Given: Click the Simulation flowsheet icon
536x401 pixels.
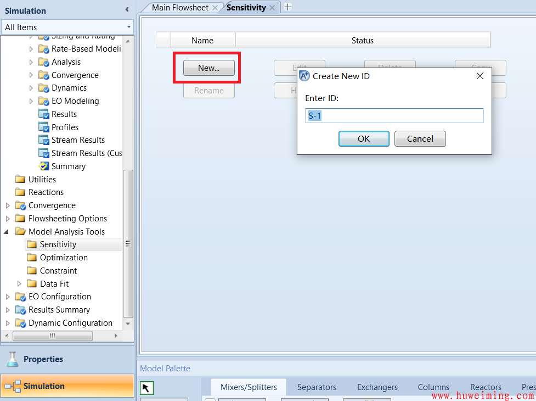Looking at the screenshot, I should click(12, 386).
